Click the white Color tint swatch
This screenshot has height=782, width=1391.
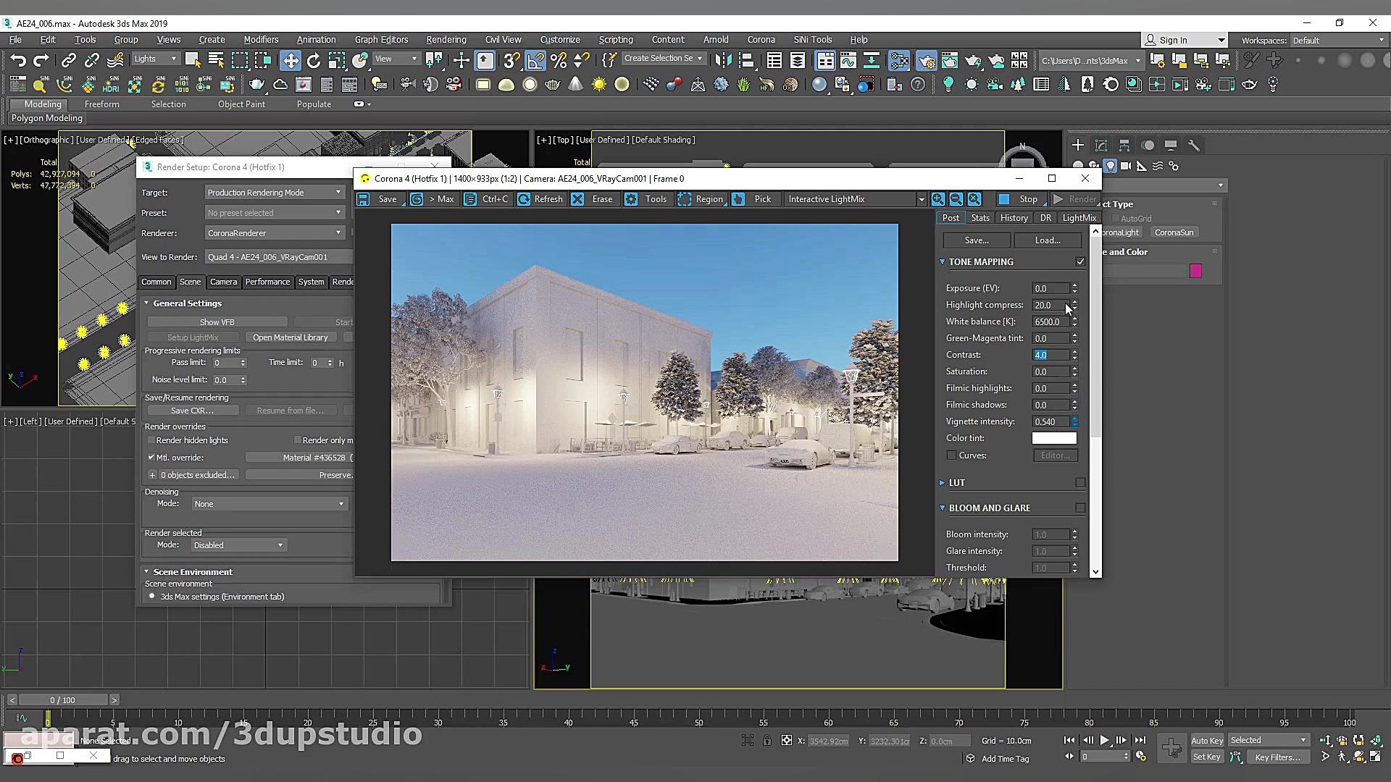click(1054, 438)
